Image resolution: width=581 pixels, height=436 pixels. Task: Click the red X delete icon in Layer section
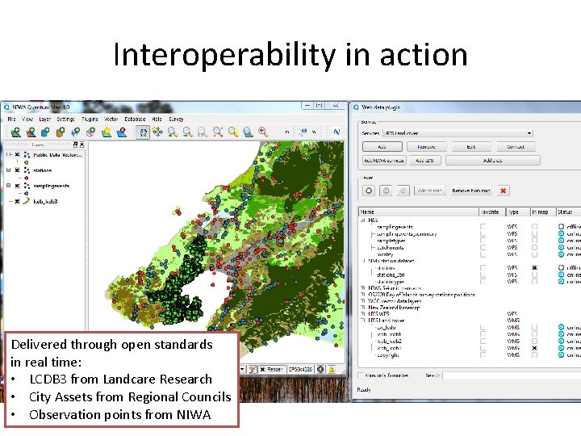click(x=504, y=191)
